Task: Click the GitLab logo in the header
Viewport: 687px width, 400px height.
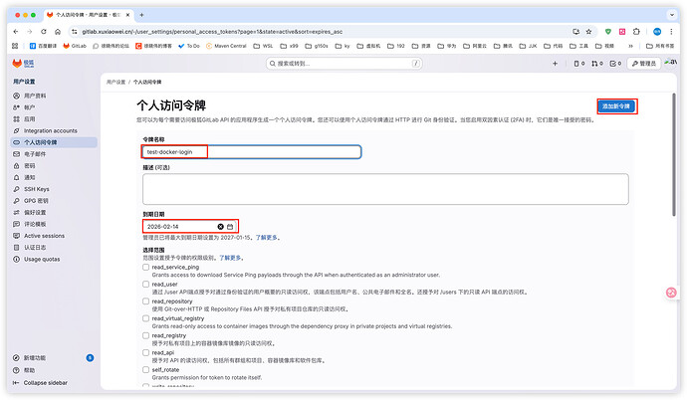Action: pyautogui.click(x=15, y=63)
